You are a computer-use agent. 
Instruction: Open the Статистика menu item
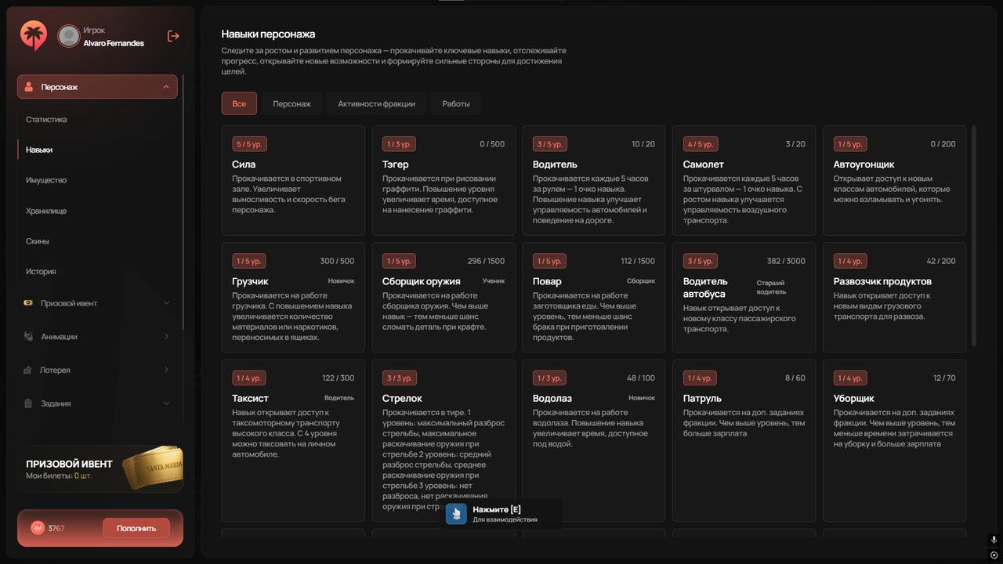pos(46,120)
